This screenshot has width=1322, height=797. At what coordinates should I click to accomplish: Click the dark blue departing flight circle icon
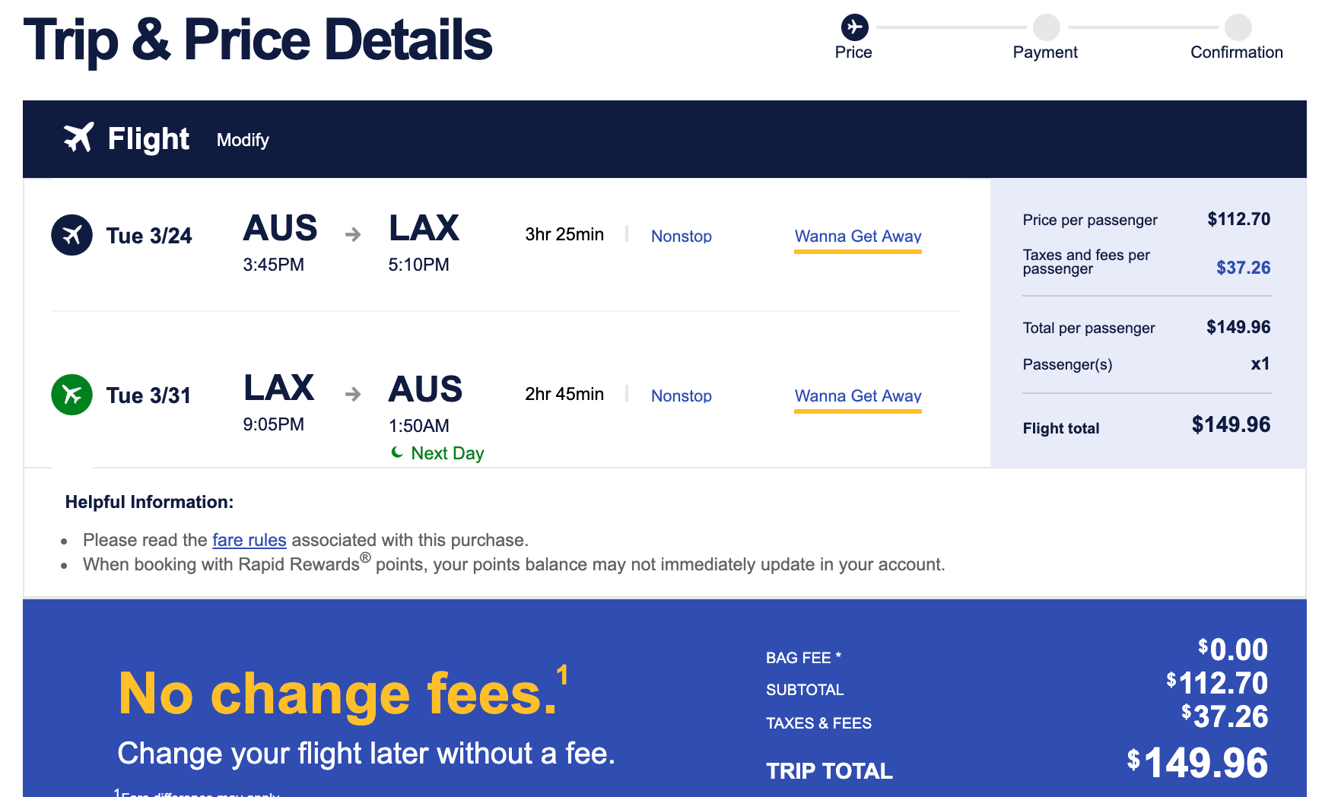(x=72, y=235)
